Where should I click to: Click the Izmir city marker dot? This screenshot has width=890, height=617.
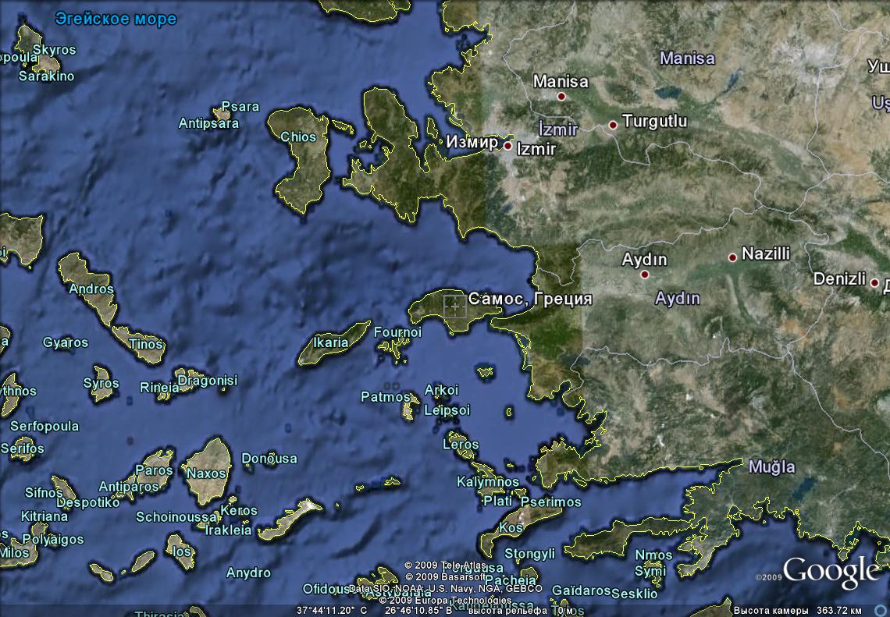pos(507,146)
